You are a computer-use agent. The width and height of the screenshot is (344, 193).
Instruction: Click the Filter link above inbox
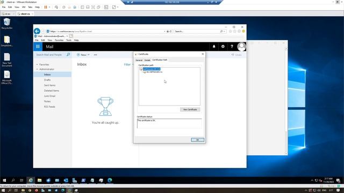pos(127,64)
